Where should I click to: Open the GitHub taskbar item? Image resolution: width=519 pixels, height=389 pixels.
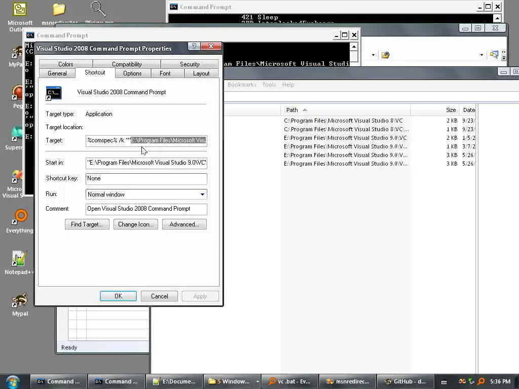tap(405, 381)
